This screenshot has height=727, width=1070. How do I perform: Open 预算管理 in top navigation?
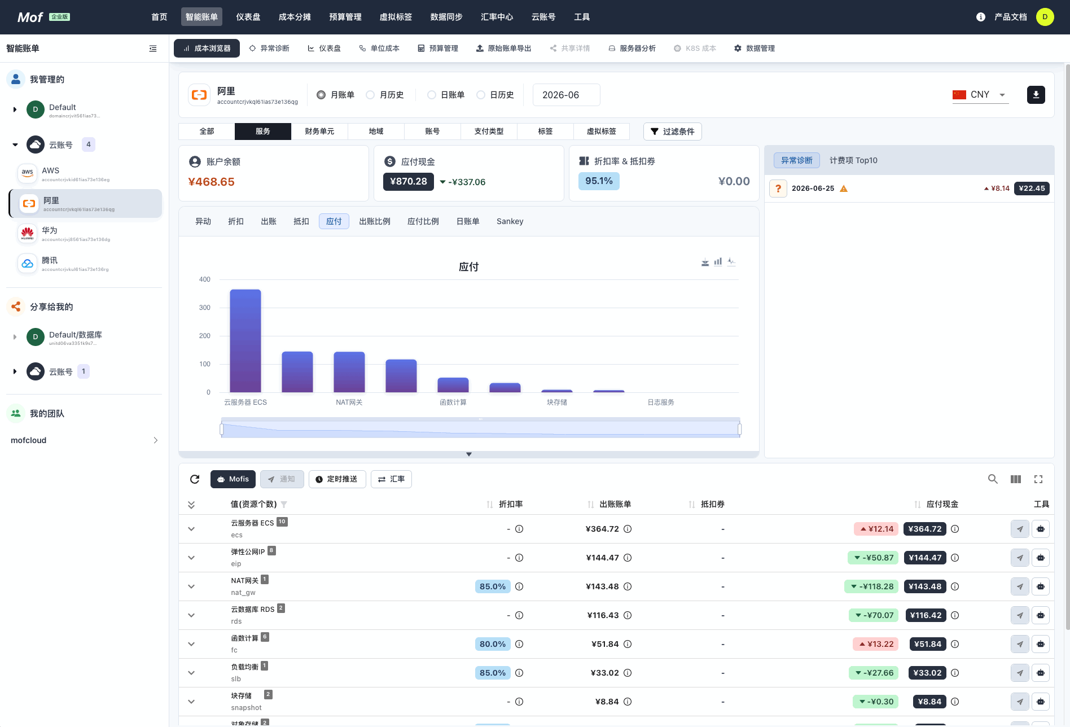(x=345, y=17)
